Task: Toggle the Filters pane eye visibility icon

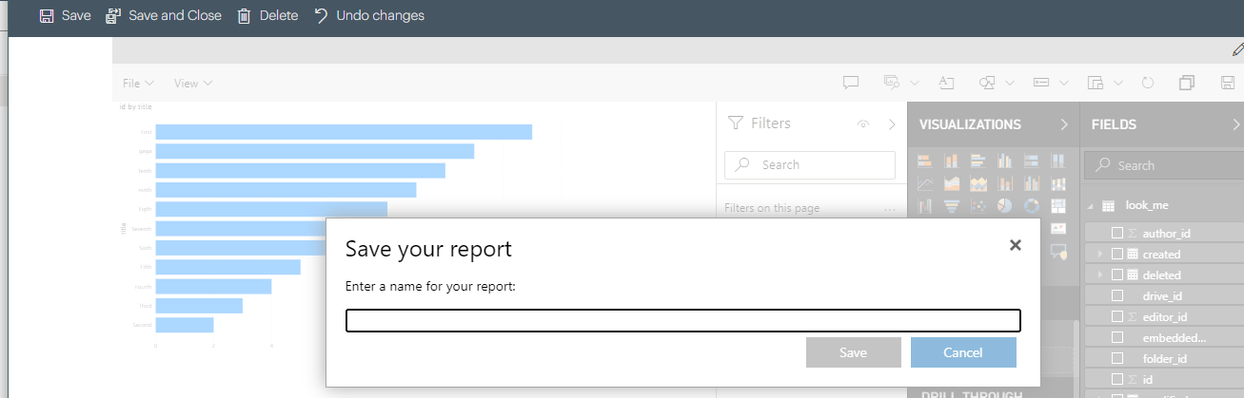Action: (x=863, y=123)
